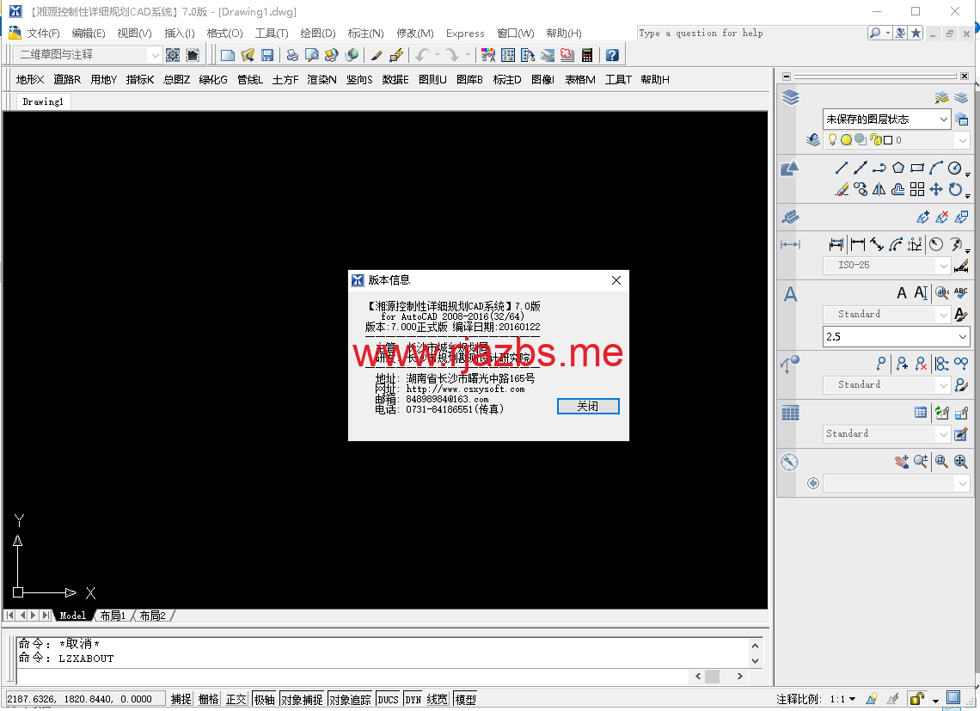The image size is (980, 711).
Task: Click the Save icon in the toolbar
Action: click(267, 55)
